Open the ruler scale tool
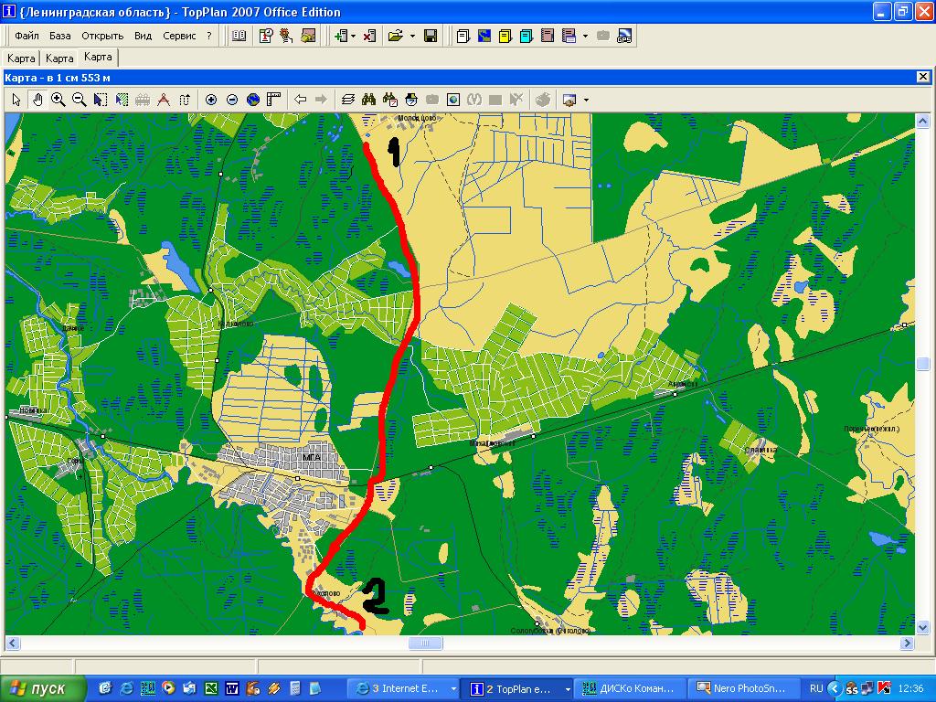This screenshot has height=702, width=936. [273, 100]
